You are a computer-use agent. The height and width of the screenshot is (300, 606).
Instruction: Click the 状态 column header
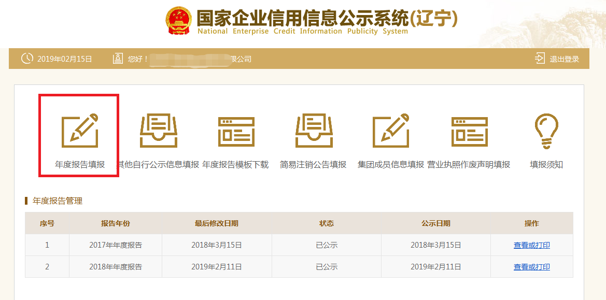pos(327,223)
